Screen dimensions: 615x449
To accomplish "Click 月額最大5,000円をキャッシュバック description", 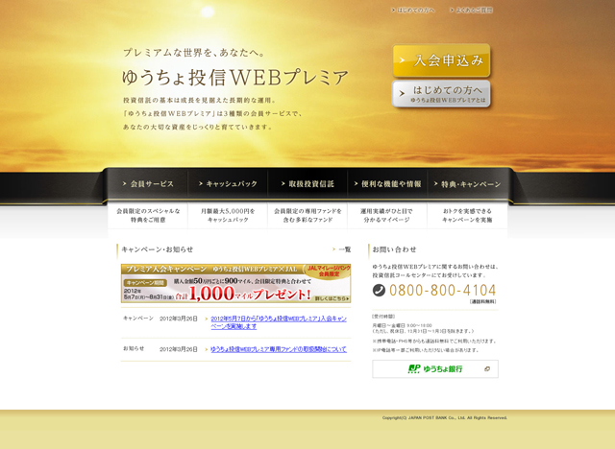I will pos(228,215).
